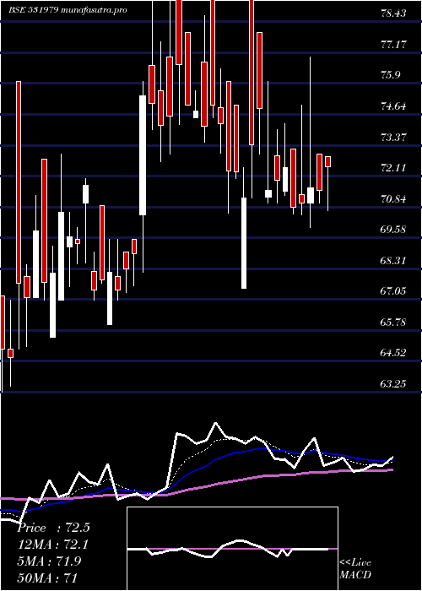422x591 pixels.
Task: Click the 73.37 price axis label
Action: [393, 137]
